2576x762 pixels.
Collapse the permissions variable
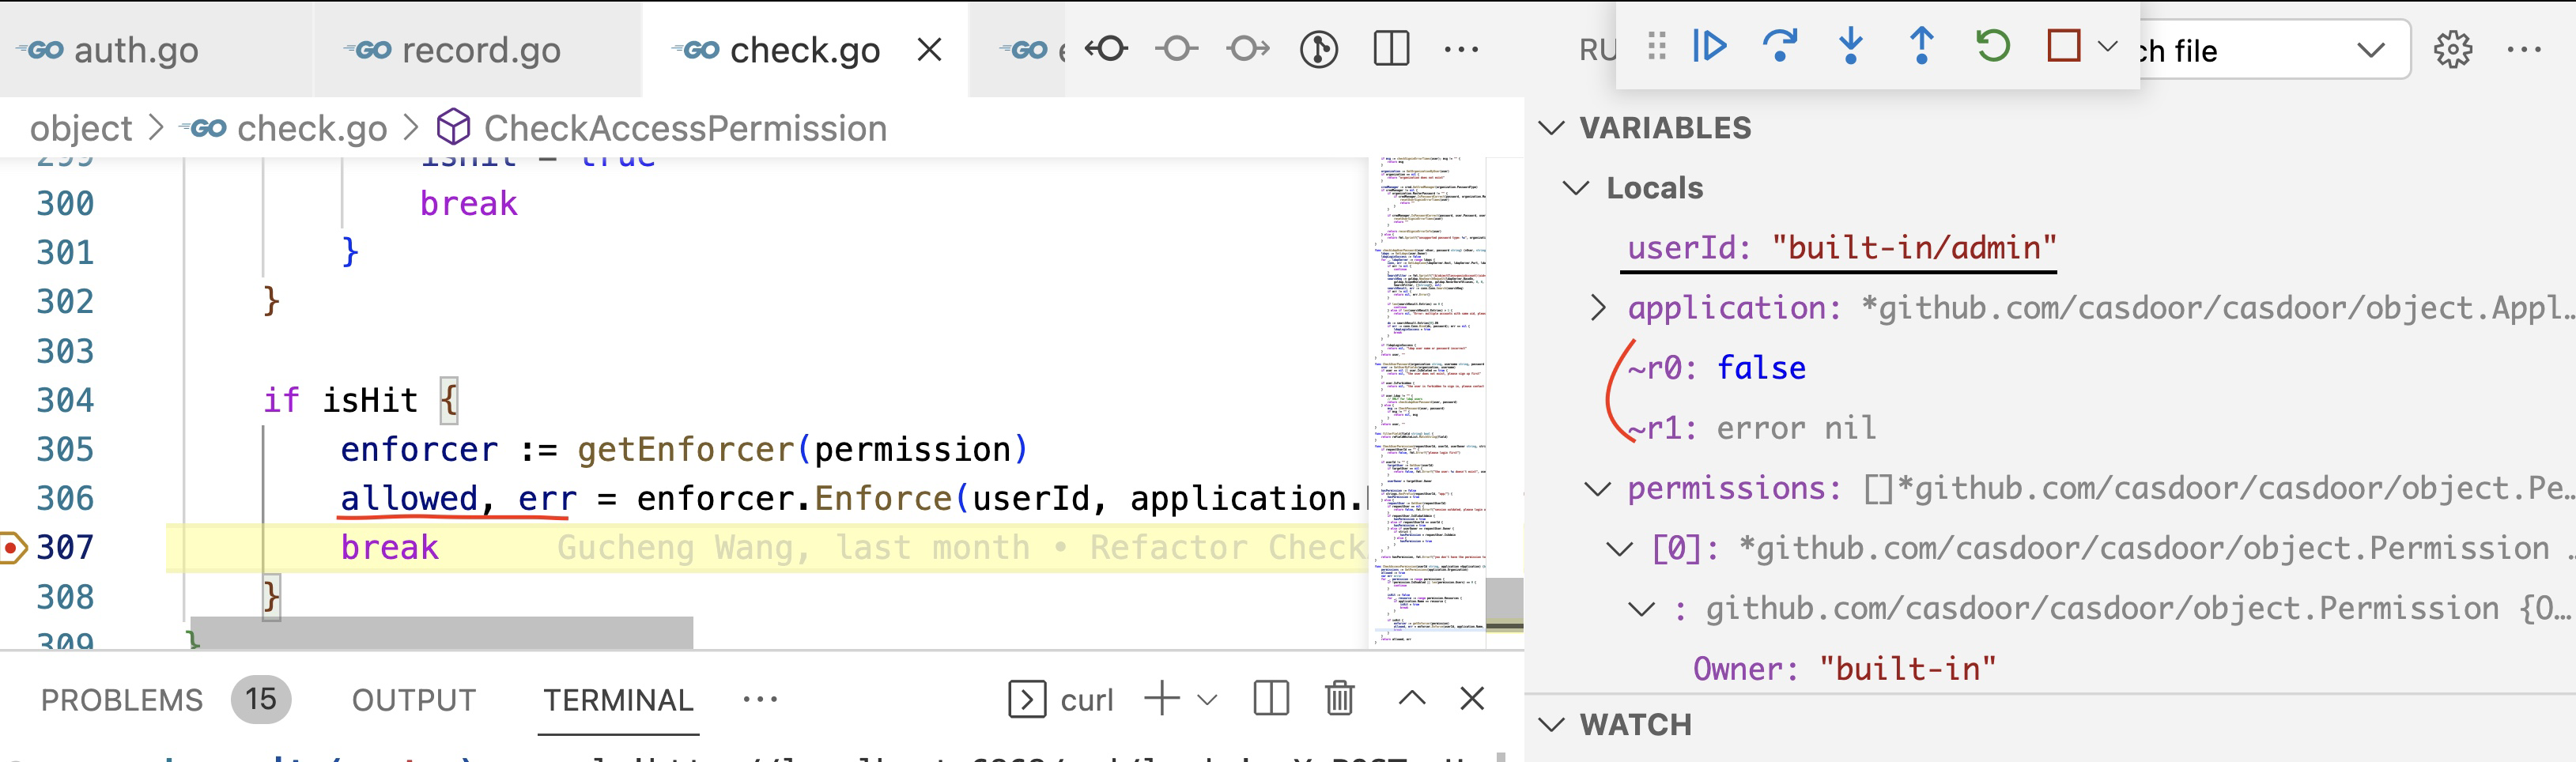click(x=1598, y=489)
